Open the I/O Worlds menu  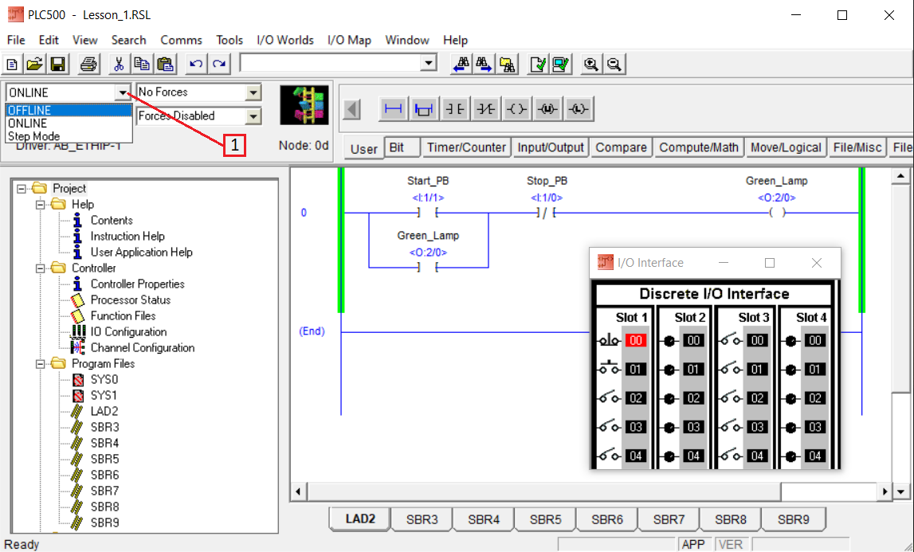pyautogui.click(x=285, y=40)
